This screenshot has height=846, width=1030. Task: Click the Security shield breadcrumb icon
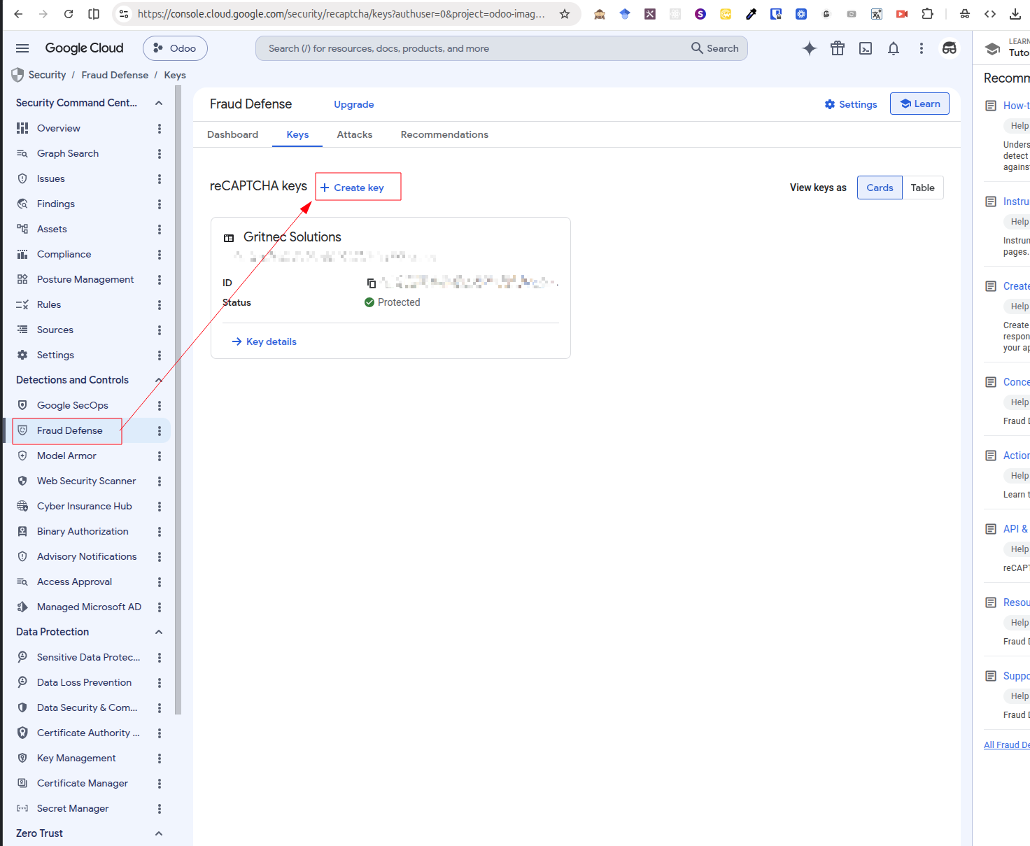[17, 75]
